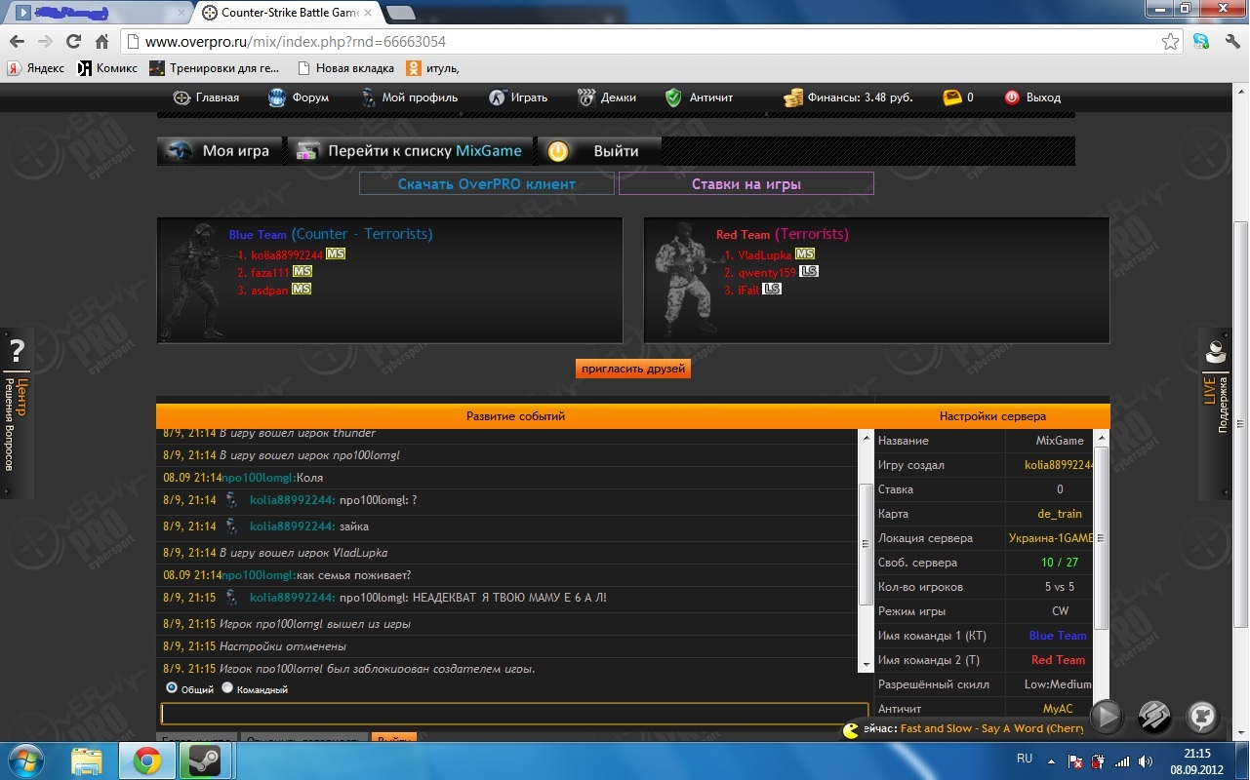
Task: Click the events log scrollbar thumb
Action: 865,543
